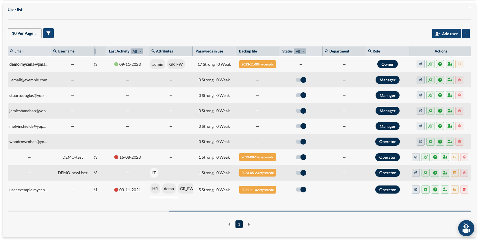Image resolution: width=479 pixels, height=240 pixels.
Task: Open the 10 Per Page dropdown
Action: coord(25,33)
